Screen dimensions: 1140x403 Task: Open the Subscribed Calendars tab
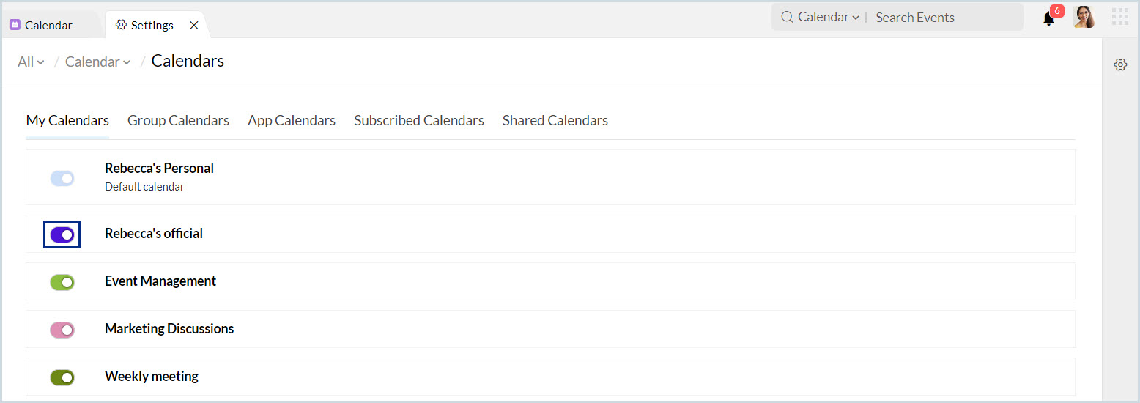pos(418,121)
